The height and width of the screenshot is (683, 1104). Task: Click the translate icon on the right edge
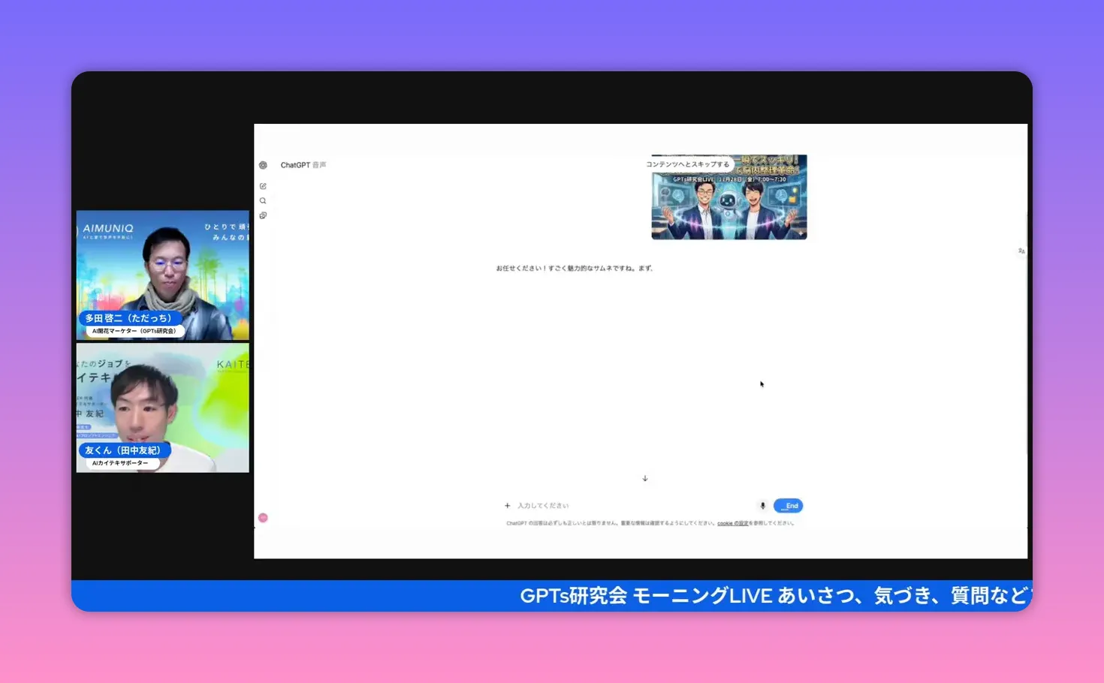coord(1021,251)
